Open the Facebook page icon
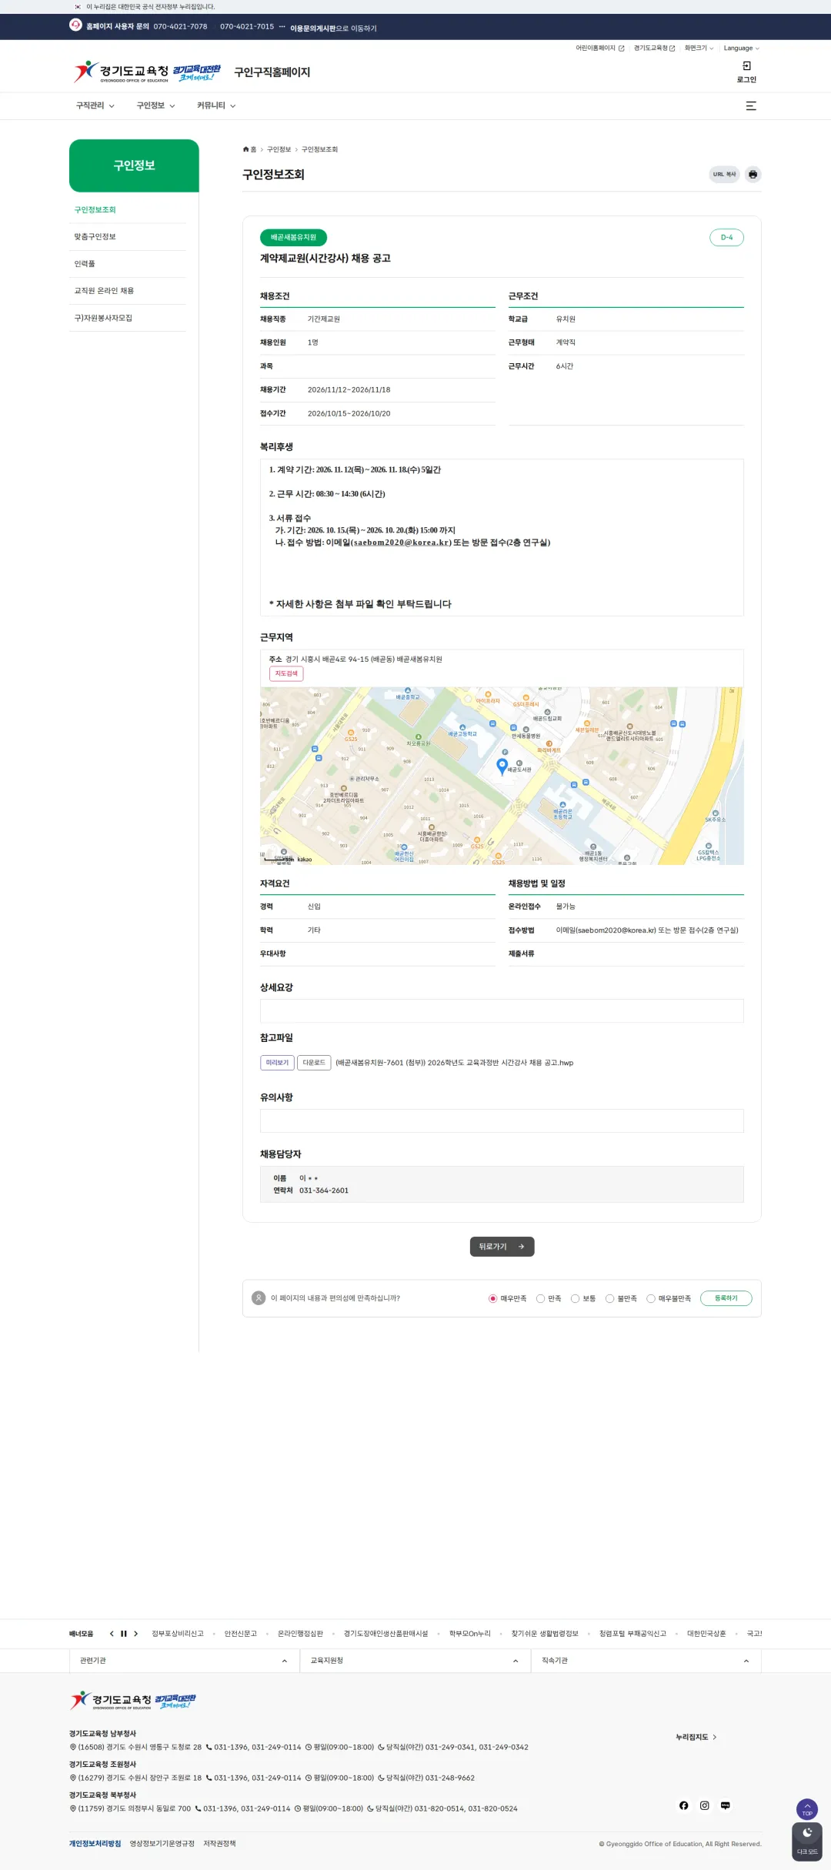 [x=683, y=1805]
